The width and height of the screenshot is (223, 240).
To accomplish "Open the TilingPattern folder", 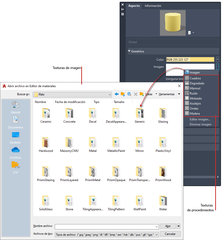I will click(x=116, y=203).
